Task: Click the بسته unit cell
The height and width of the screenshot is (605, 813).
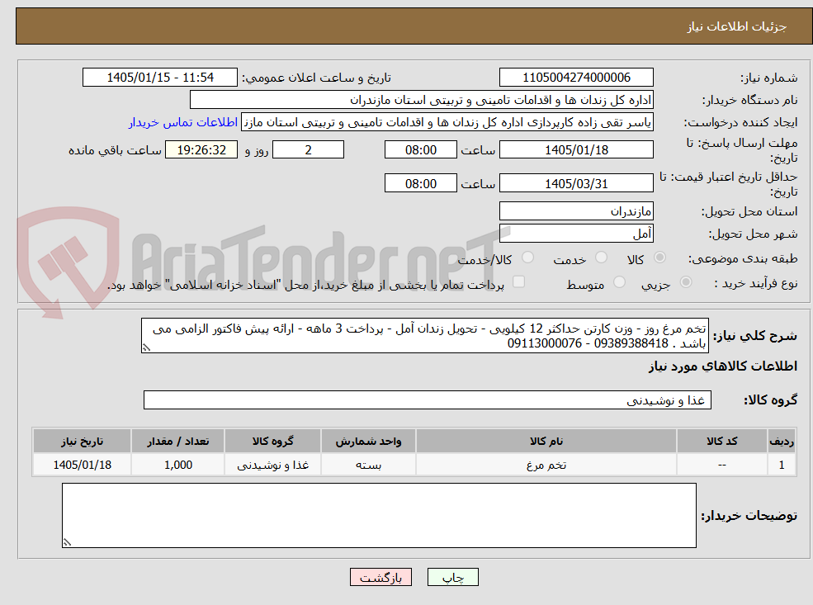Action: (368, 465)
